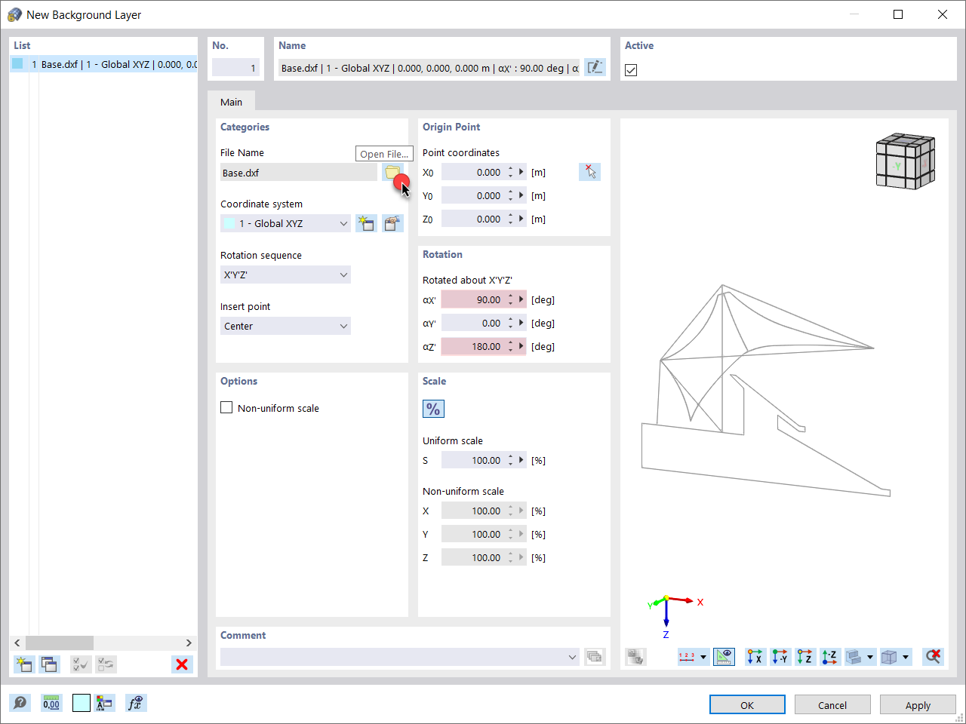Open the help icon at bottom left

coord(20,703)
